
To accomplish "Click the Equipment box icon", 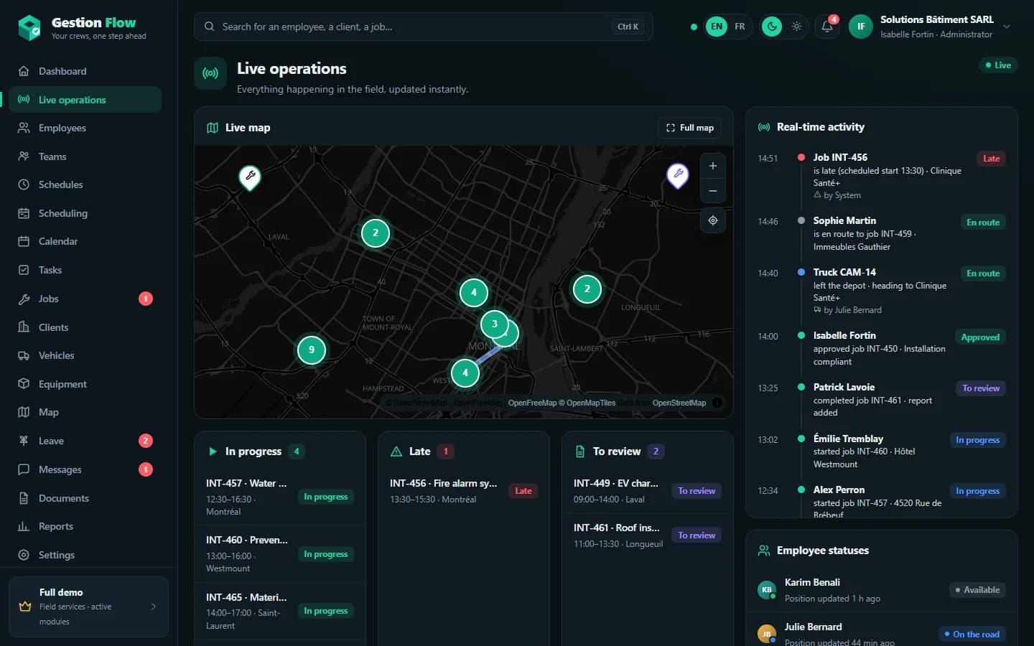I will [x=24, y=384].
